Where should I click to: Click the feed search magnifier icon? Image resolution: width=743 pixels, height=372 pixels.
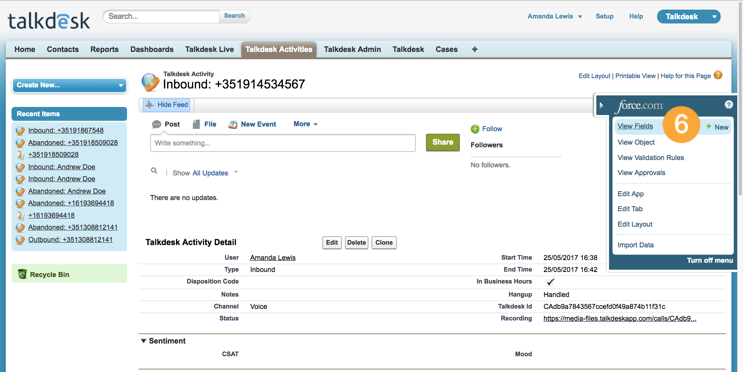154,171
